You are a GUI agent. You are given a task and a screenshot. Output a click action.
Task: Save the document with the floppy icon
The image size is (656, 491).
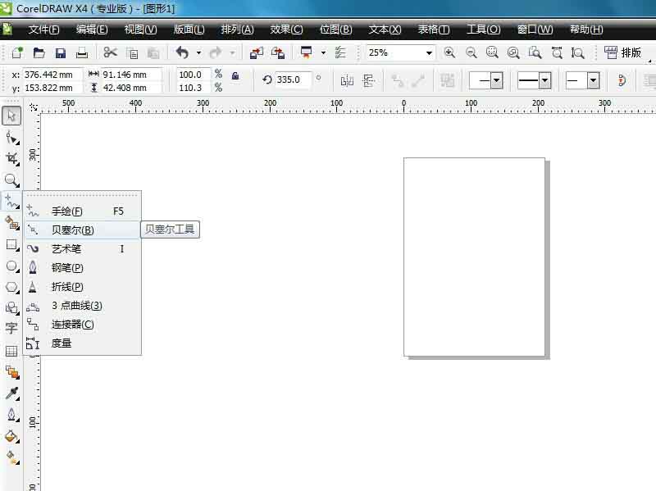61,52
